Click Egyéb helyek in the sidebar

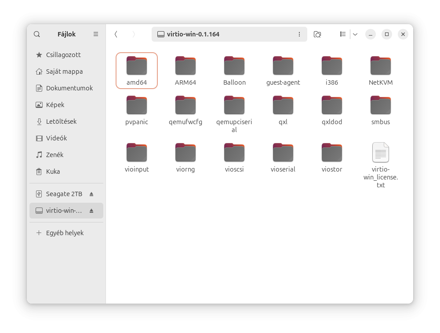tap(65, 233)
